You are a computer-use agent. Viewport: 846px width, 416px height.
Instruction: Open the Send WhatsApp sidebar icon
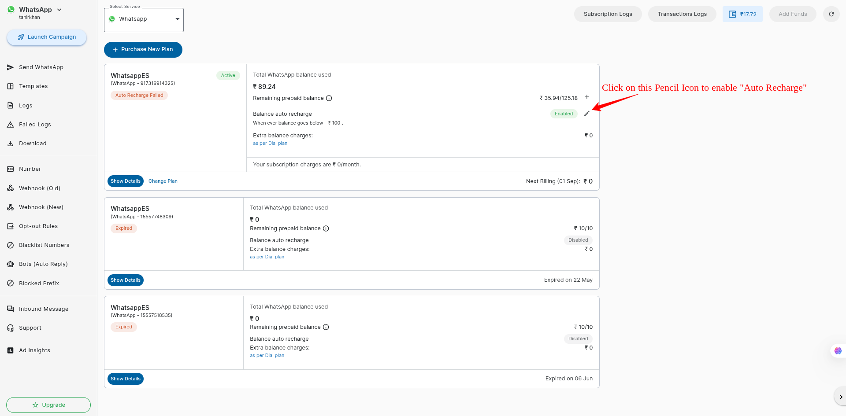click(10, 67)
